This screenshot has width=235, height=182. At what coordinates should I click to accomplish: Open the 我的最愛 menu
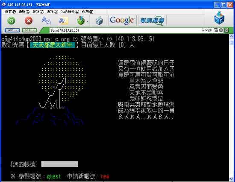click(x=70, y=12)
